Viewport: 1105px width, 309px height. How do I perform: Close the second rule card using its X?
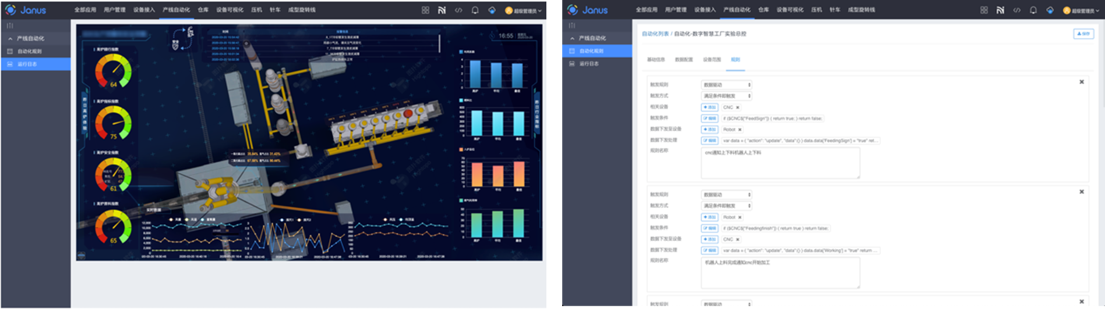pos(1081,192)
